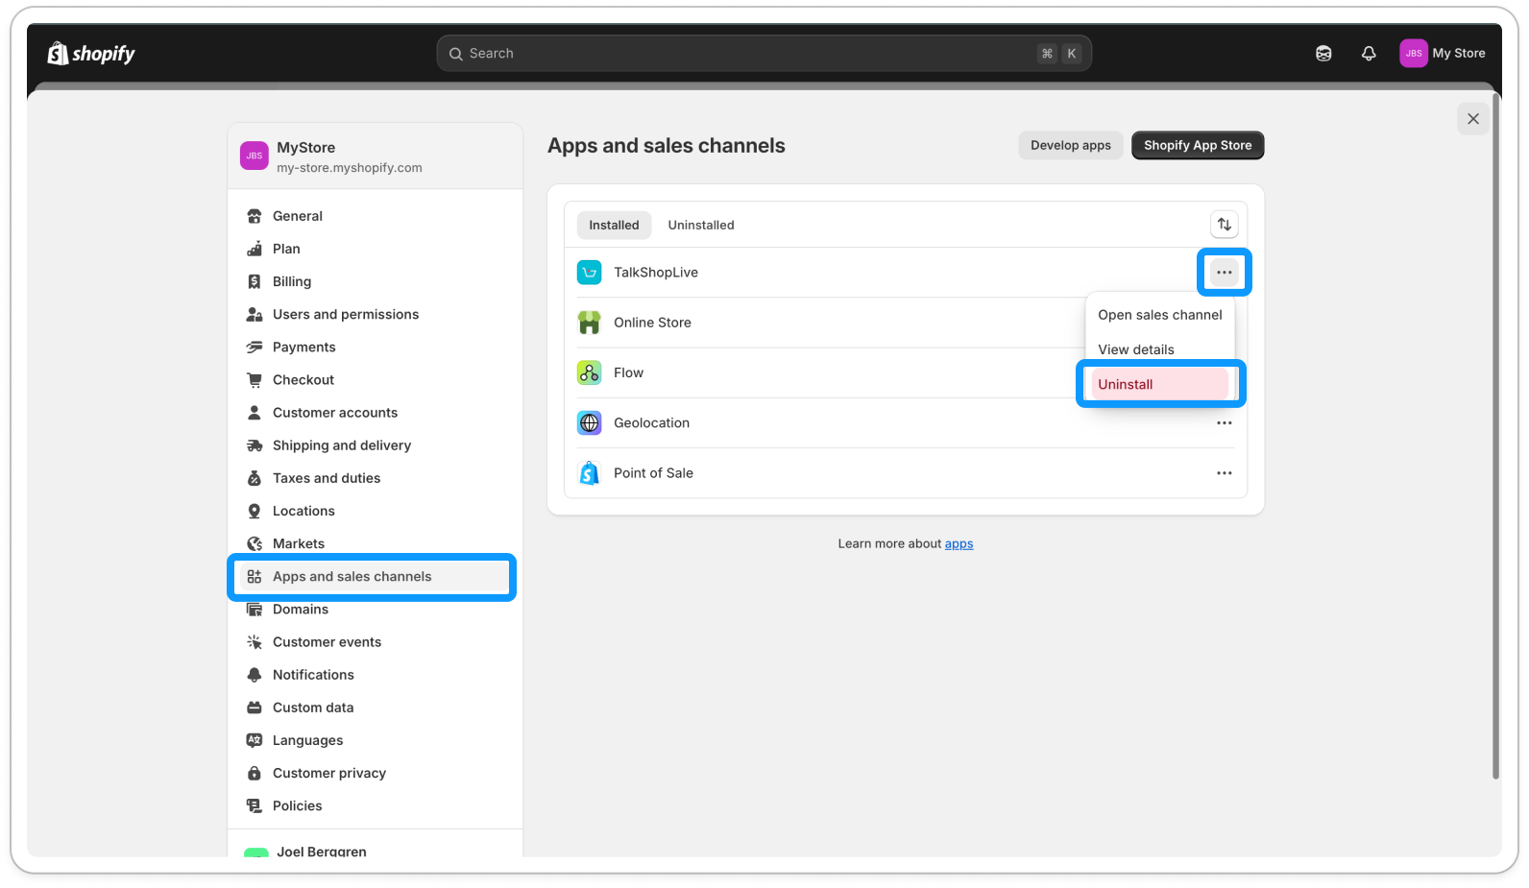Viewport: 1529px width, 888px height.
Task: Click the Customer accounts person icon
Action: click(x=255, y=413)
